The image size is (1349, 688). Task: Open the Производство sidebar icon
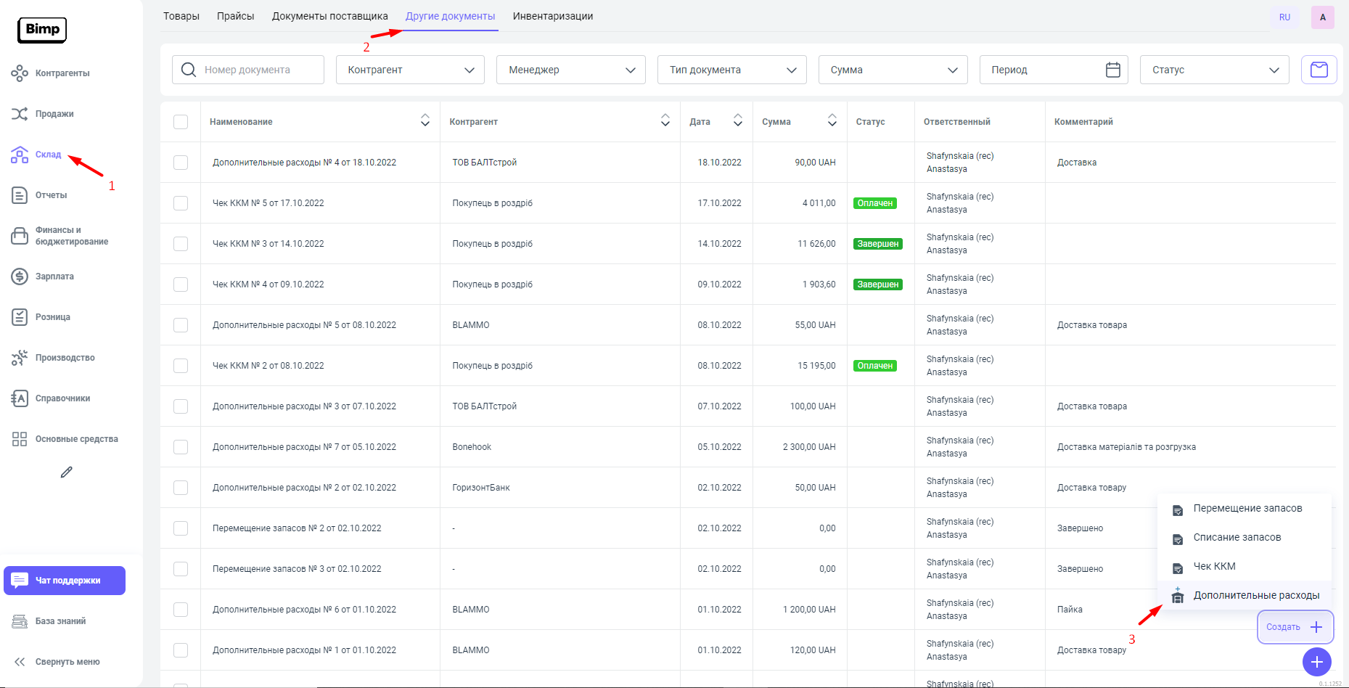click(x=20, y=358)
